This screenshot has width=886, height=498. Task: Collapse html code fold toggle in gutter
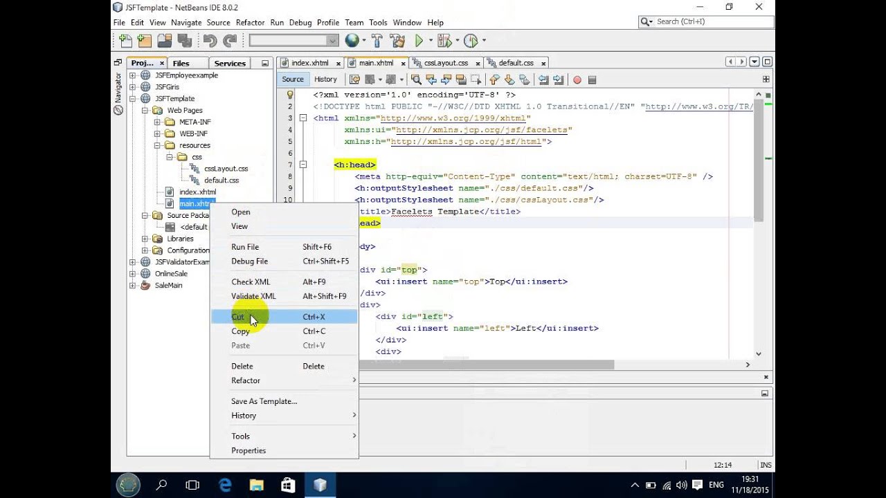click(303, 118)
